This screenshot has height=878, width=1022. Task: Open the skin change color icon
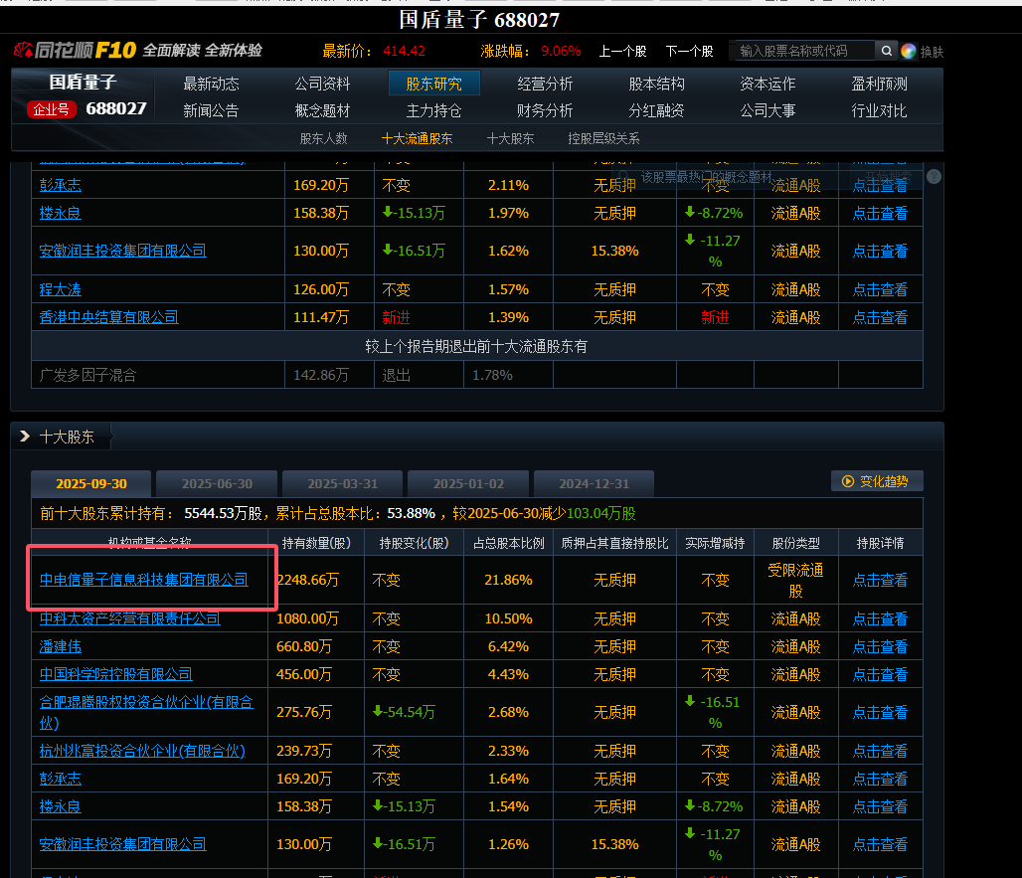(x=908, y=51)
